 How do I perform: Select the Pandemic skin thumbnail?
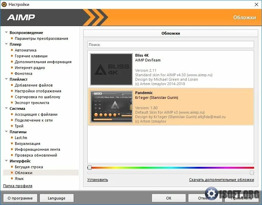111,107
